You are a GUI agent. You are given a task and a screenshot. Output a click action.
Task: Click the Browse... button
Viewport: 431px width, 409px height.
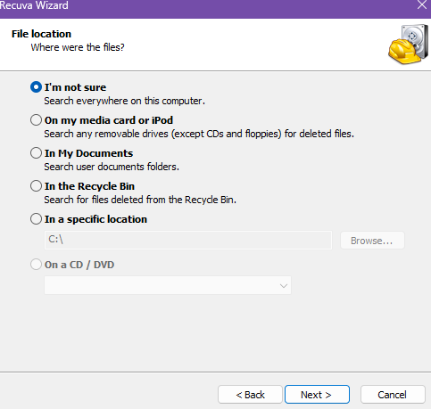(372, 241)
